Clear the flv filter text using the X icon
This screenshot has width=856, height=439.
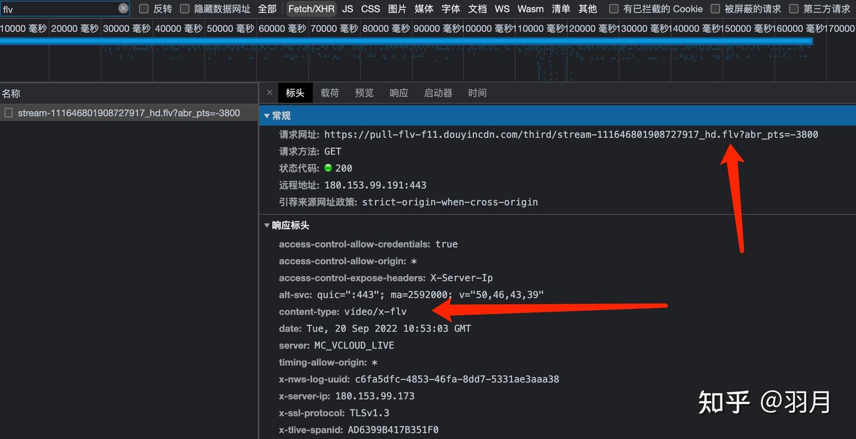coord(123,8)
